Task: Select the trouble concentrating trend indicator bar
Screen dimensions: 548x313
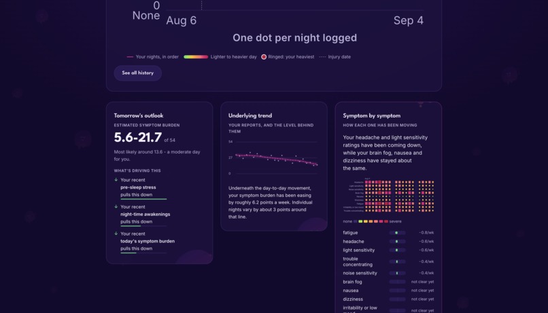Action: (x=397, y=261)
